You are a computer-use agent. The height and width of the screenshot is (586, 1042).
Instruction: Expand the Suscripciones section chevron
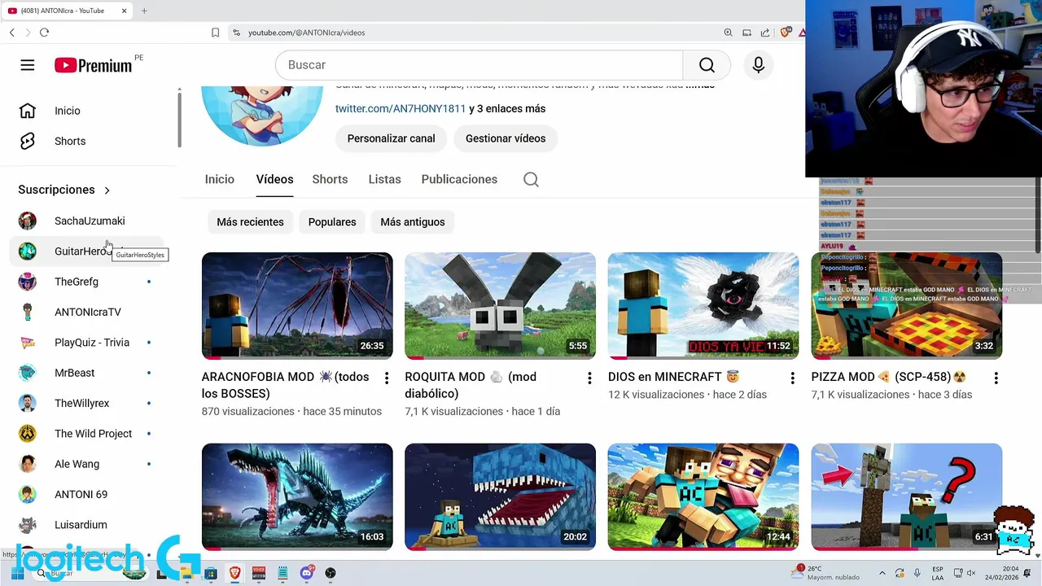point(107,190)
